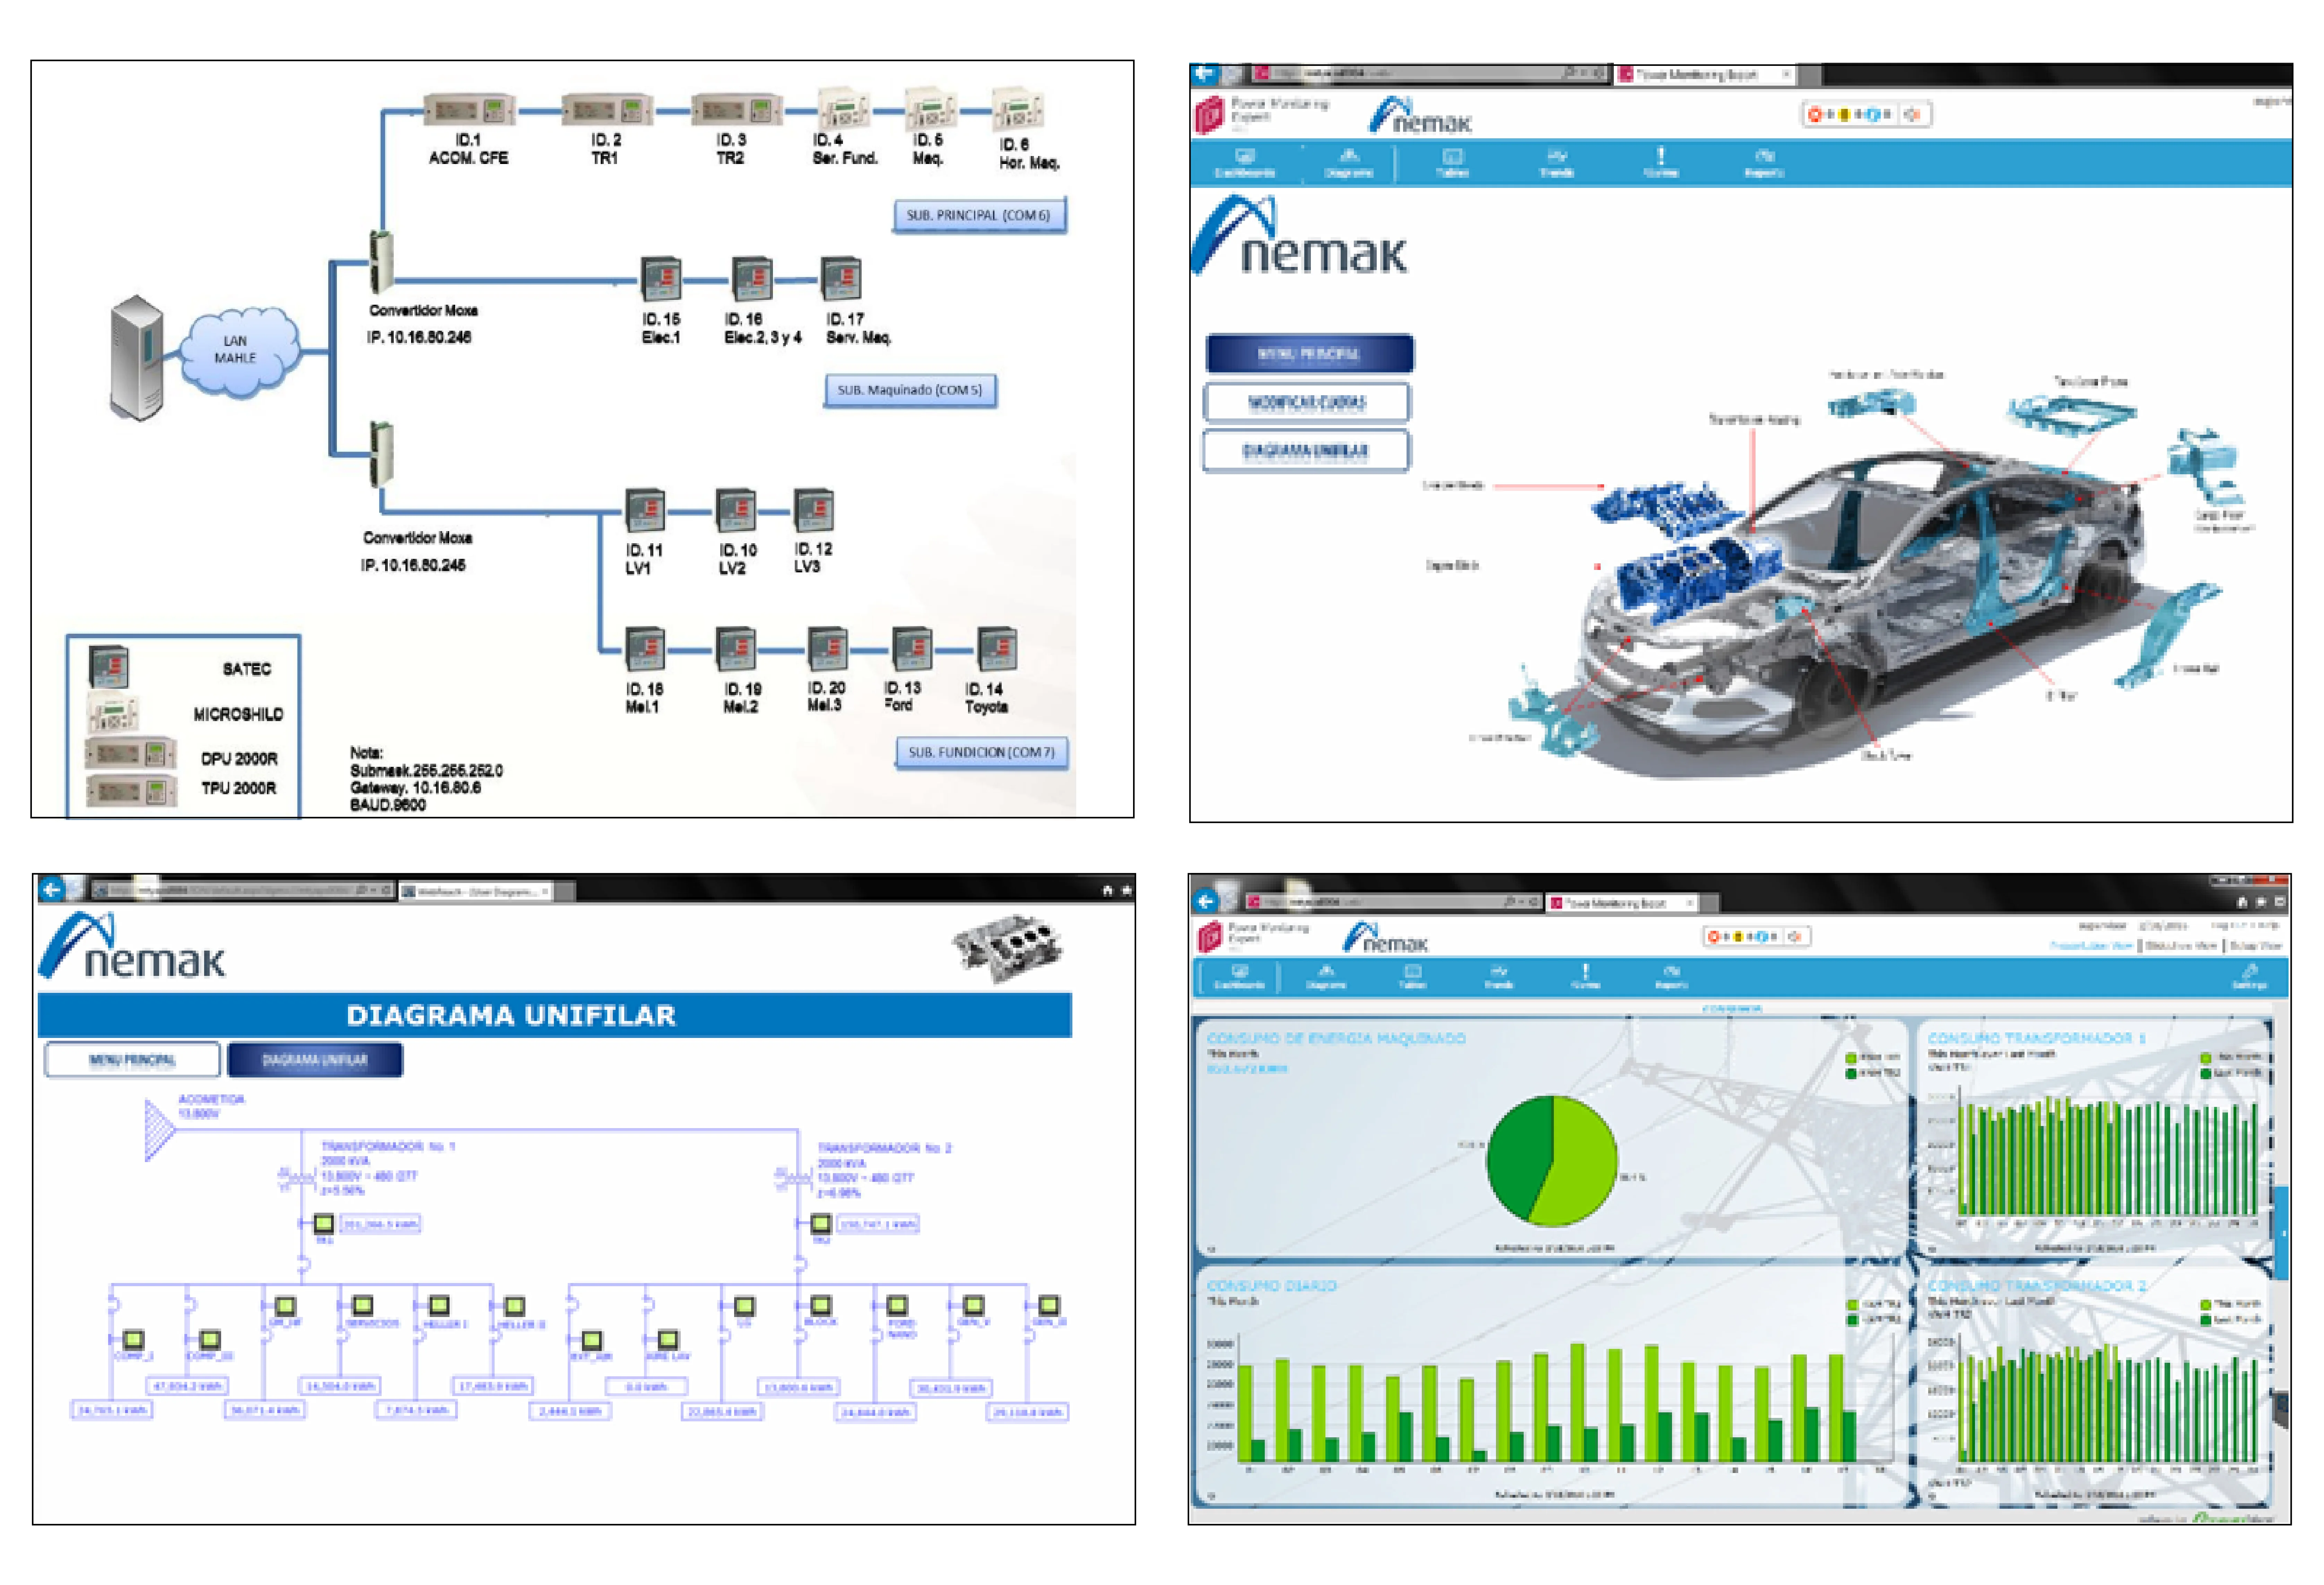Open Tables in the dashboard window navbar
This screenshot has width=2324, height=1585.
pos(1412,977)
